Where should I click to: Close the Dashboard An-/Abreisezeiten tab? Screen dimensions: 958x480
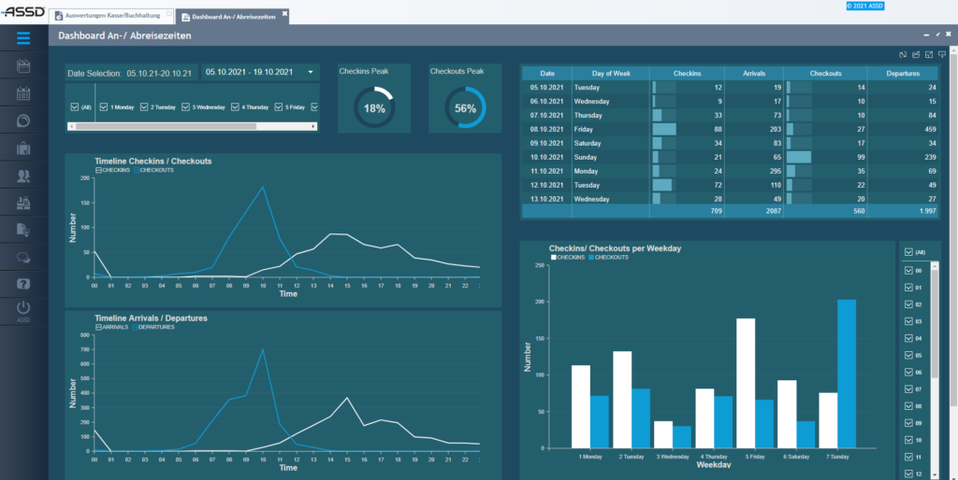point(284,13)
